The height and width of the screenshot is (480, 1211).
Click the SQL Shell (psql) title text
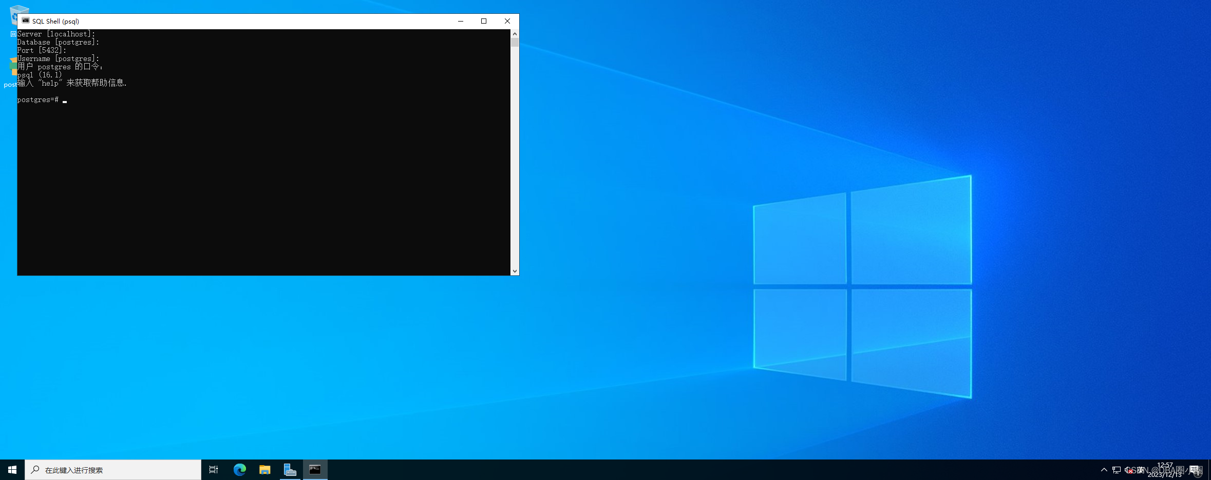click(x=55, y=21)
